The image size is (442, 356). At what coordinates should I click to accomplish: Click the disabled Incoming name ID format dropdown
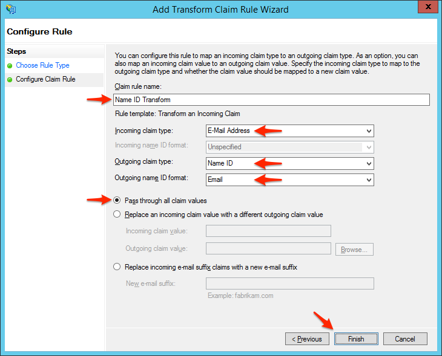coord(289,147)
